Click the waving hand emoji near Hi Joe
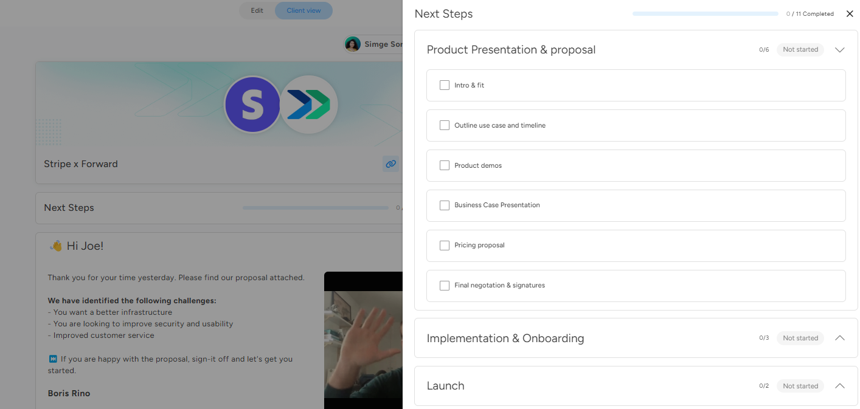860x409 pixels. point(56,245)
